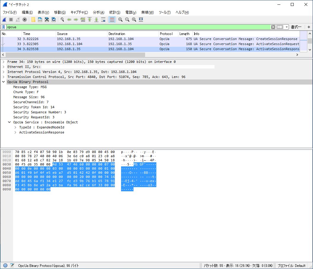Restart the current capture
The image size is (313, 269).
[18, 20]
